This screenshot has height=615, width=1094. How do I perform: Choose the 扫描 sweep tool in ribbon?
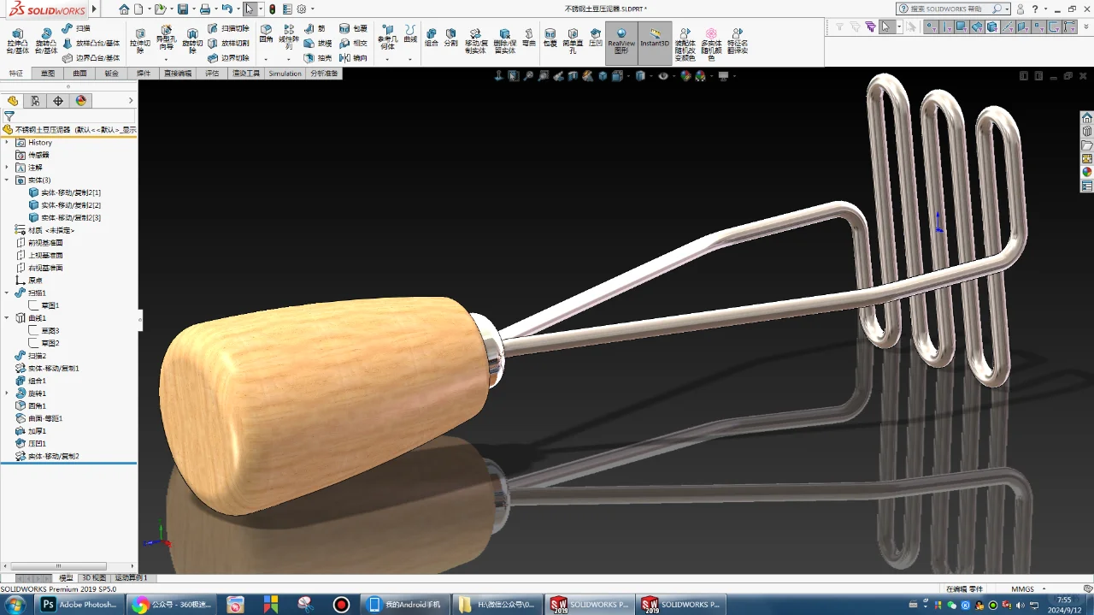(x=77, y=28)
